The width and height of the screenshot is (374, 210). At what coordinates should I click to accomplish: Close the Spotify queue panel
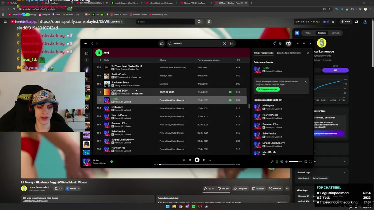point(308,53)
